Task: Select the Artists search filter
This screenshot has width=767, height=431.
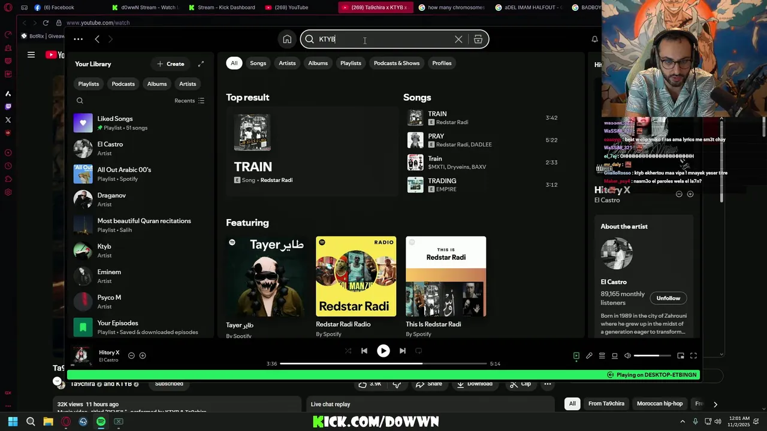Action: pyautogui.click(x=287, y=63)
